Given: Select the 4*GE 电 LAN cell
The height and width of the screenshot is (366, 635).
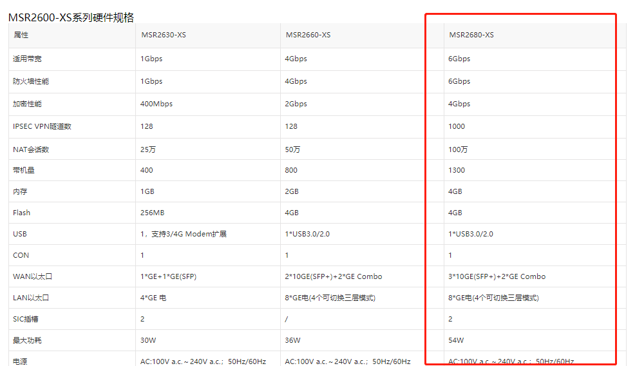Looking at the screenshot, I should click(x=153, y=298).
